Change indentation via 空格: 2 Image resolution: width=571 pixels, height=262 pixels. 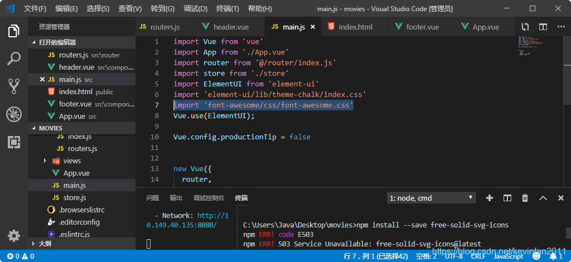pyautogui.click(x=426, y=256)
